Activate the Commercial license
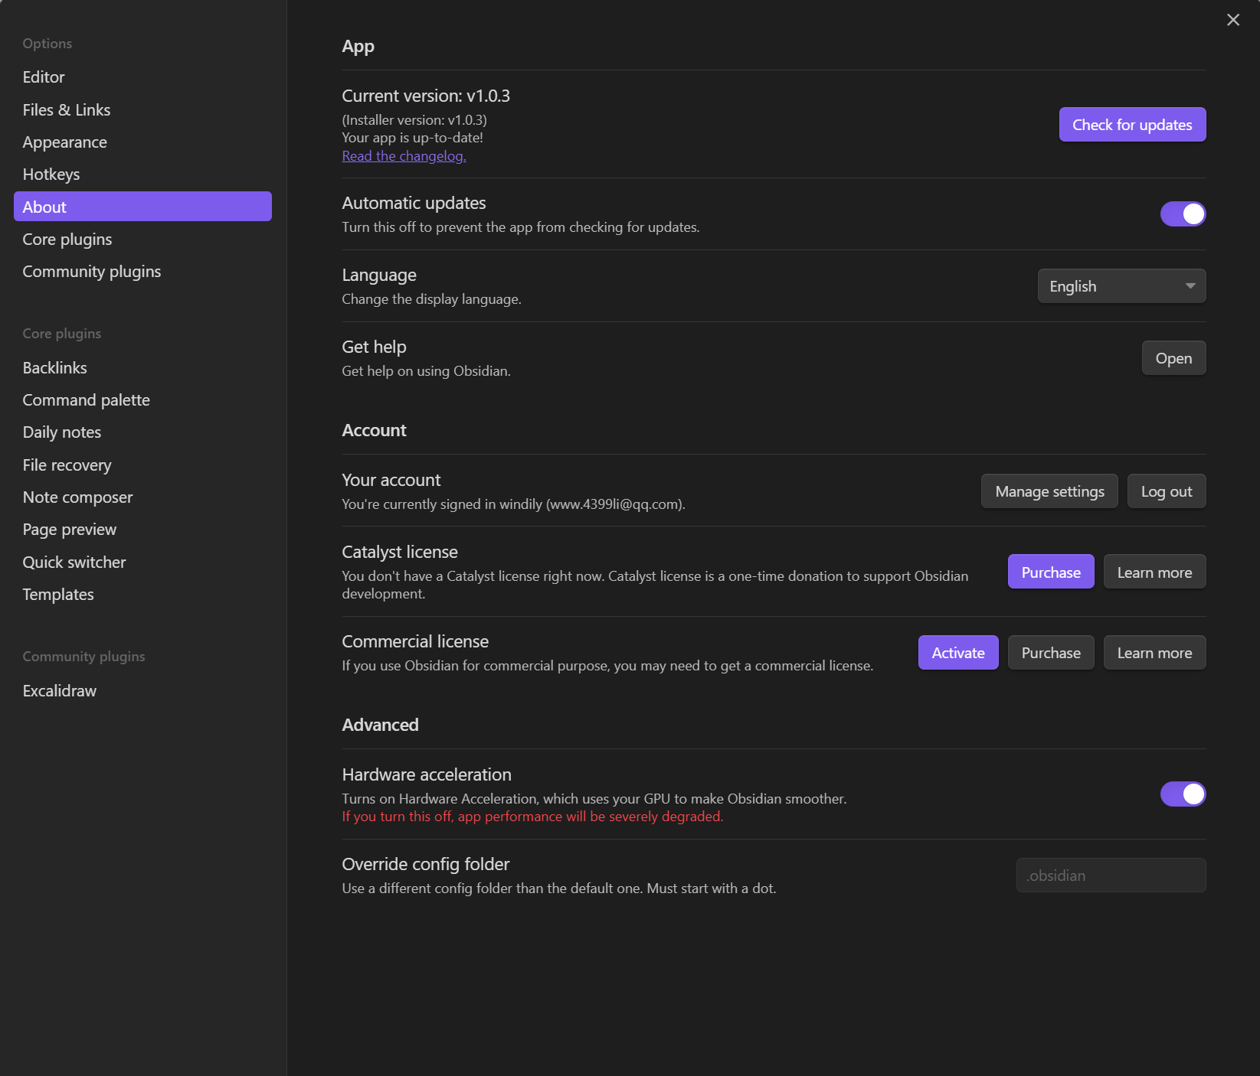 point(957,653)
